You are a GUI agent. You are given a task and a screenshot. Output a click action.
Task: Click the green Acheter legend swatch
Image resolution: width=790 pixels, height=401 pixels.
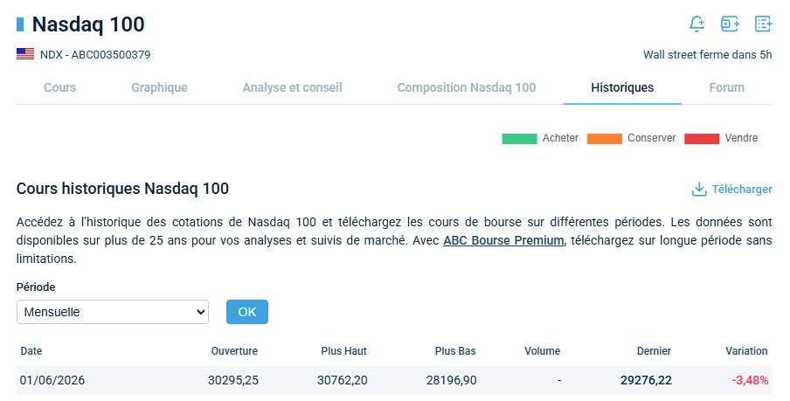click(519, 139)
